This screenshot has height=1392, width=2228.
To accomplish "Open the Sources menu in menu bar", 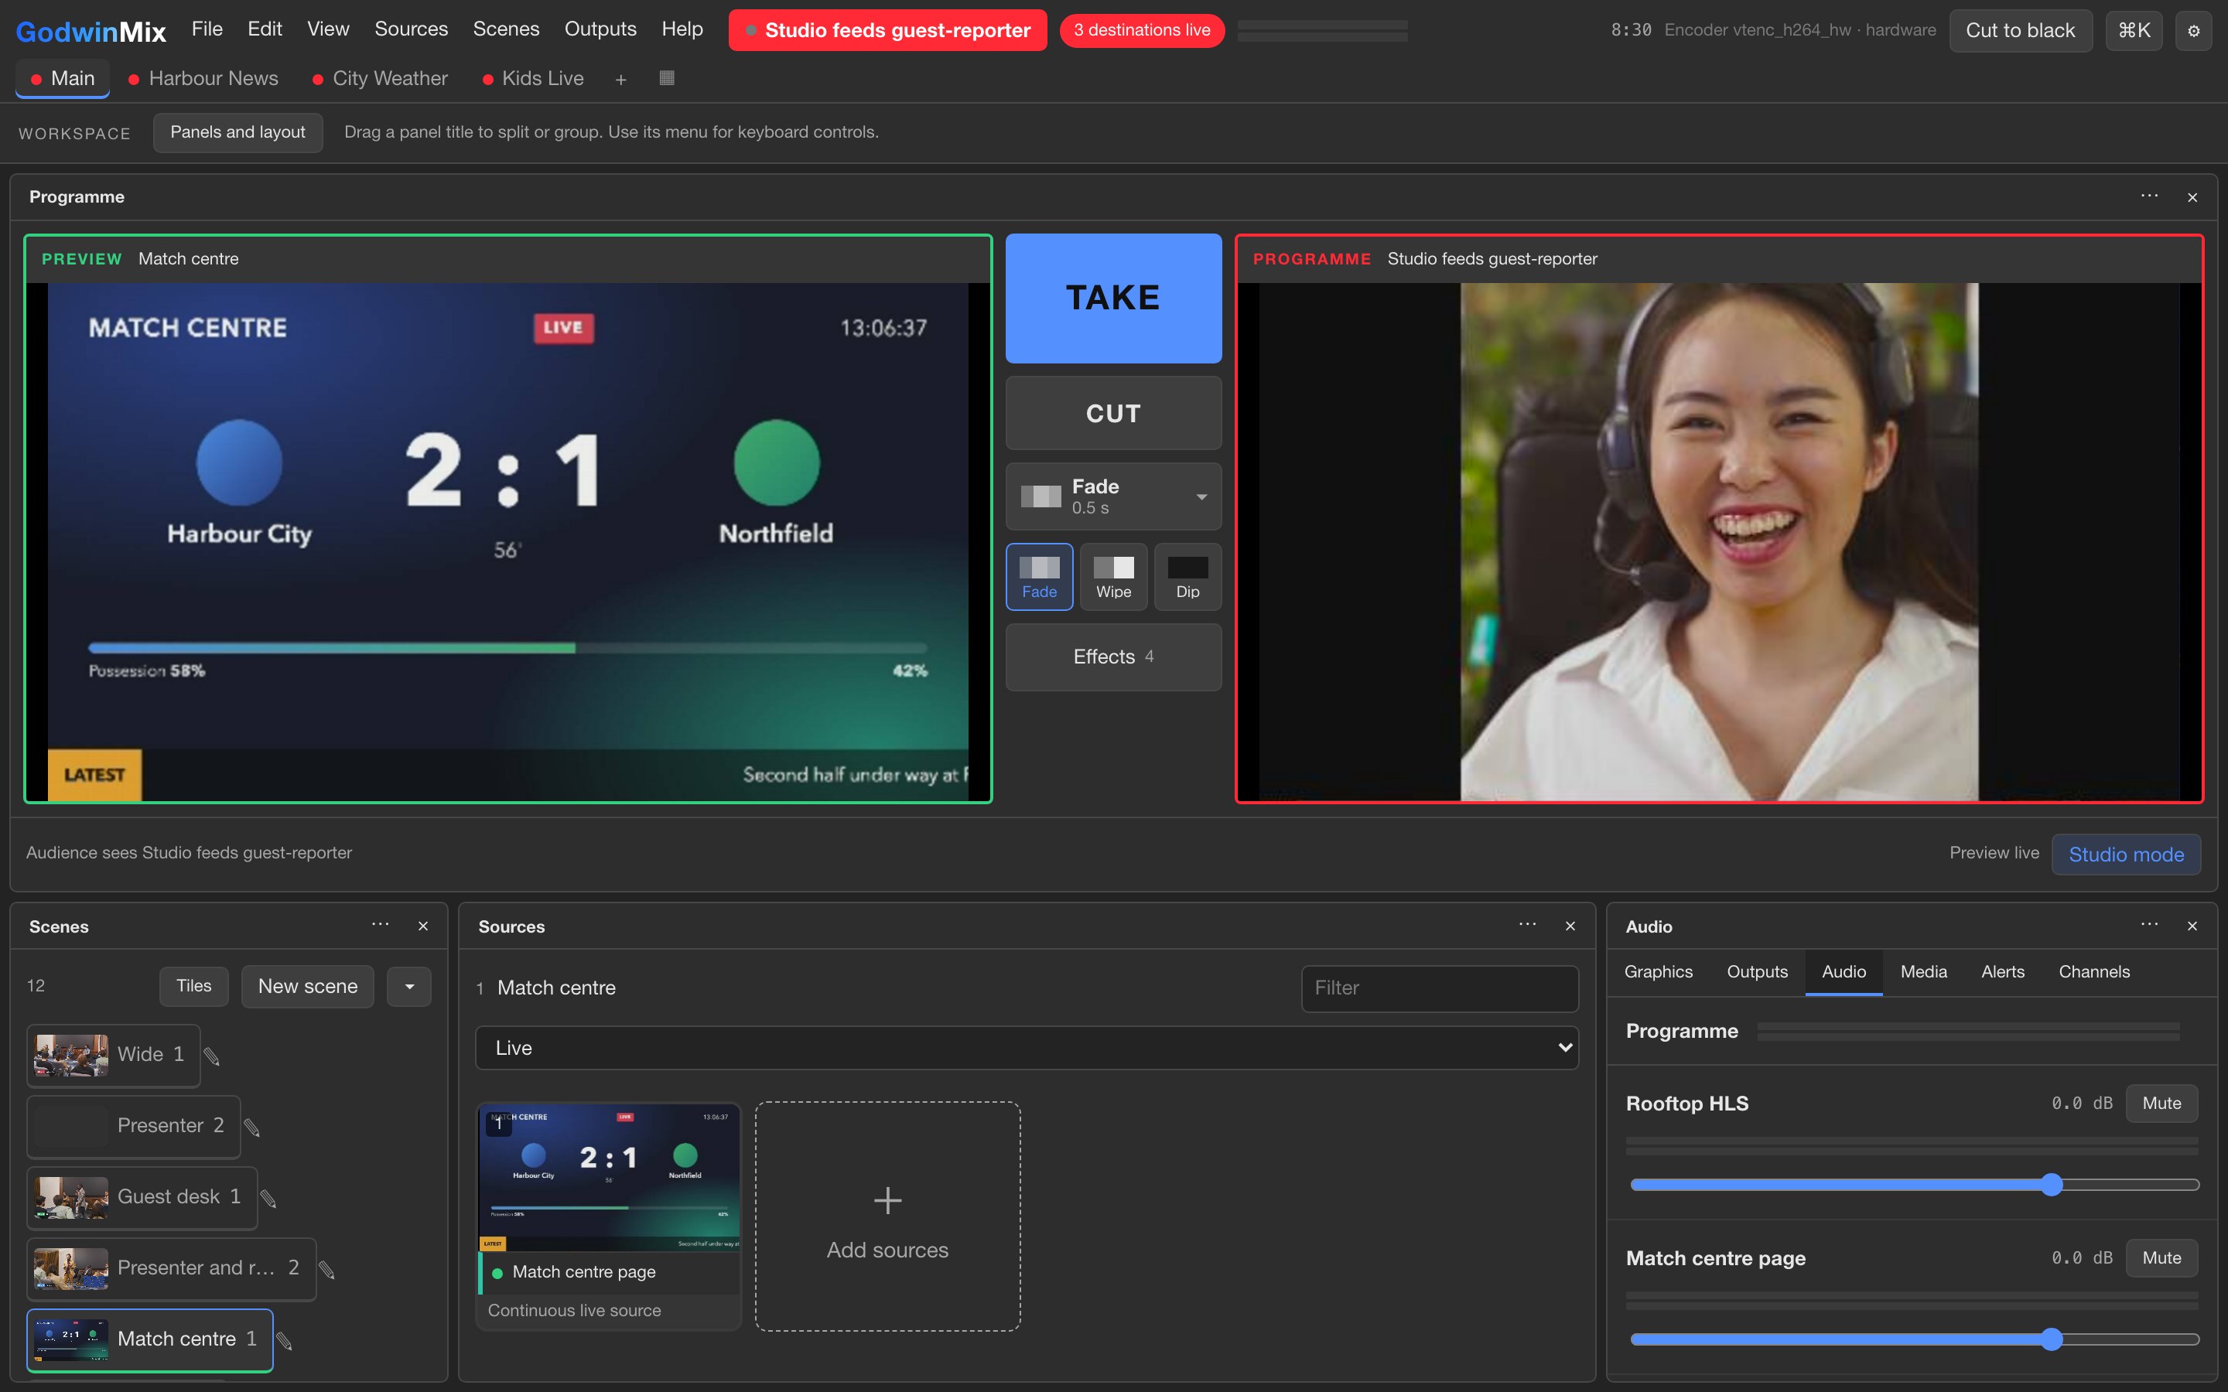I will (x=411, y=29).
